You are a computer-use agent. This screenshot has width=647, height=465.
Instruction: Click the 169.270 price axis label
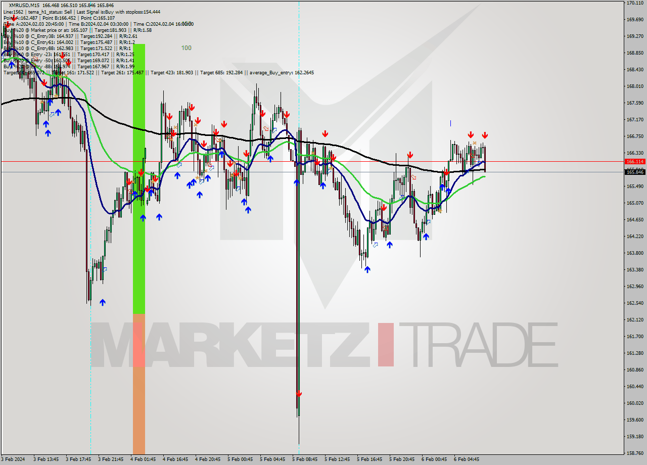pyautogui.click(x=634, y=36)
